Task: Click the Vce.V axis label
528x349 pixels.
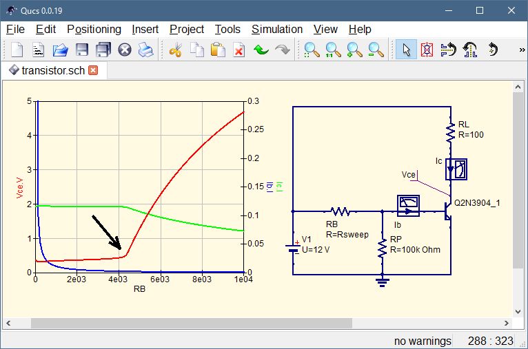Action: click(x=20, y=188)
